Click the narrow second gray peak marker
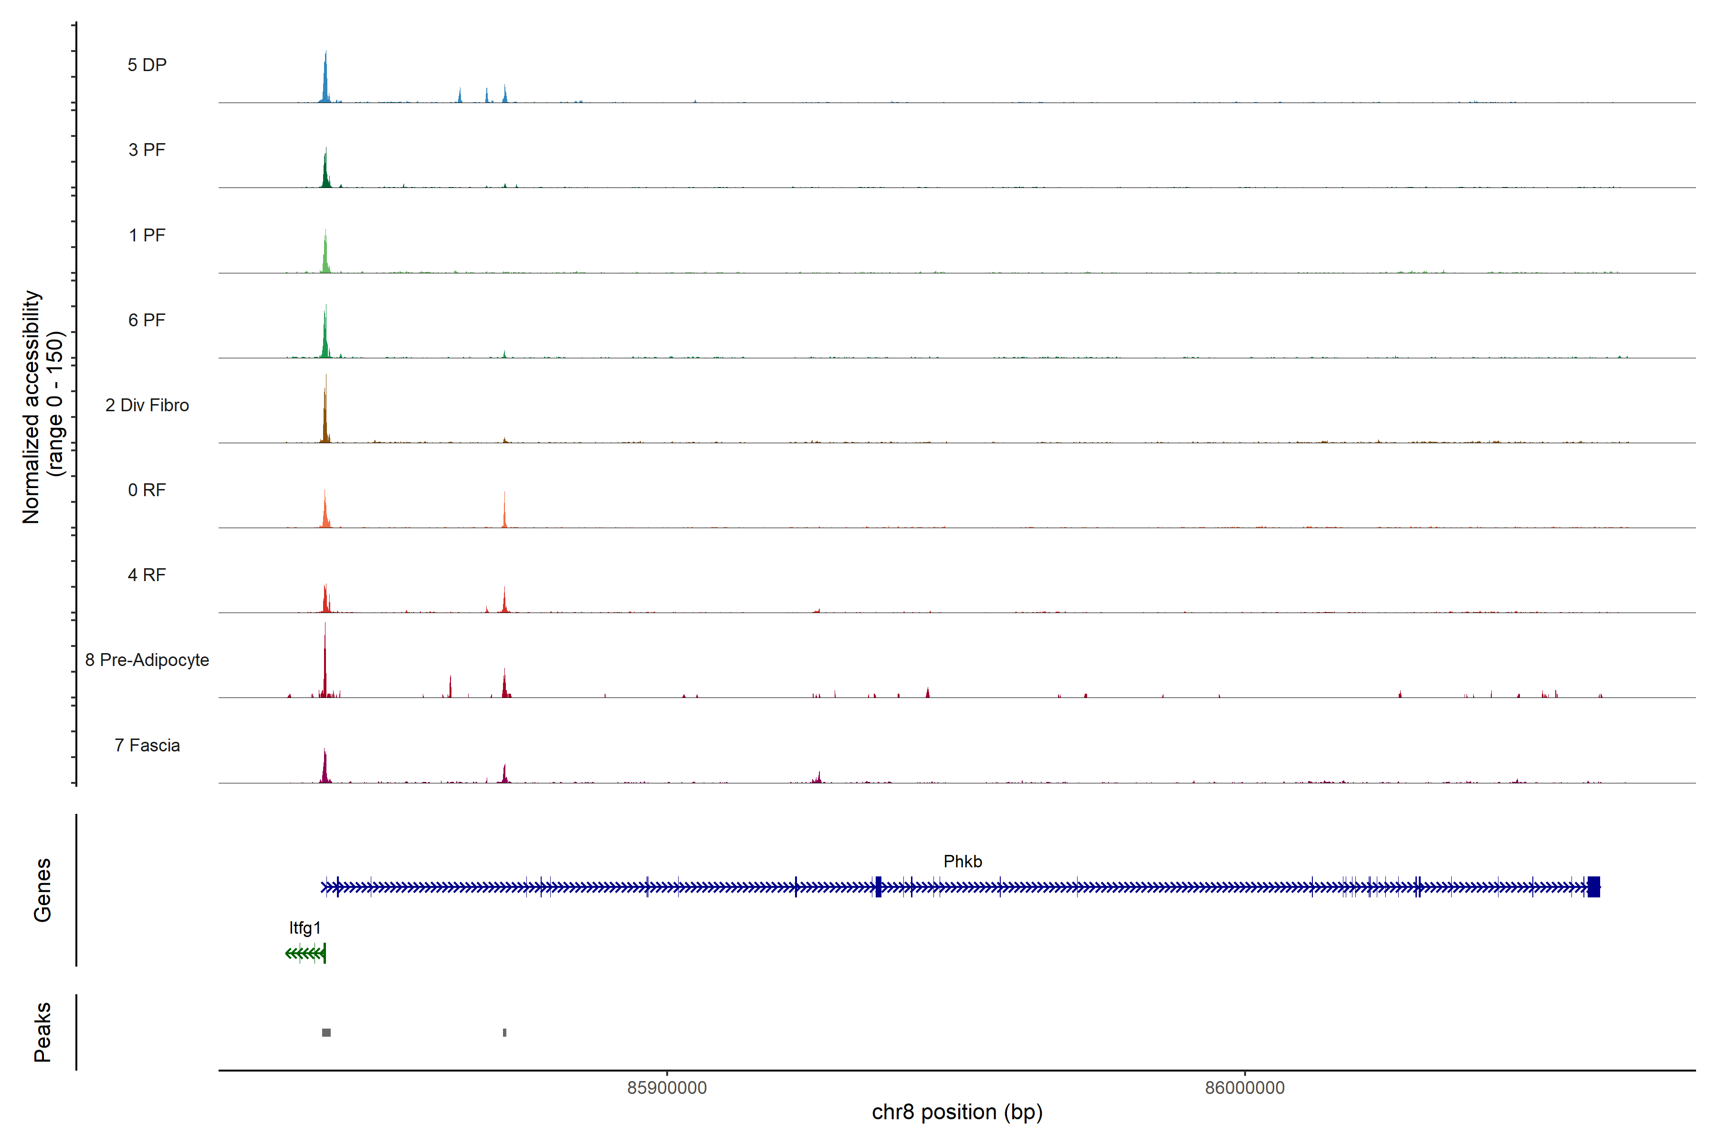The width and height of the screenshot is (1718, 1145). click(505, 1032)
